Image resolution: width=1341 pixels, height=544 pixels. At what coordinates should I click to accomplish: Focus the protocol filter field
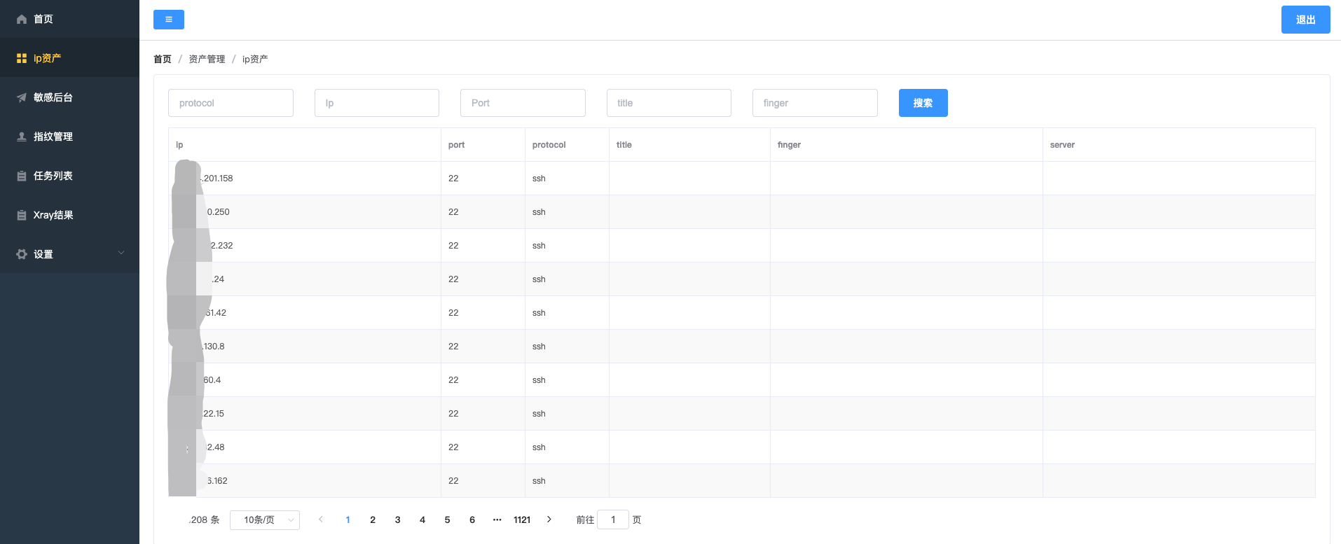point(231,103)
